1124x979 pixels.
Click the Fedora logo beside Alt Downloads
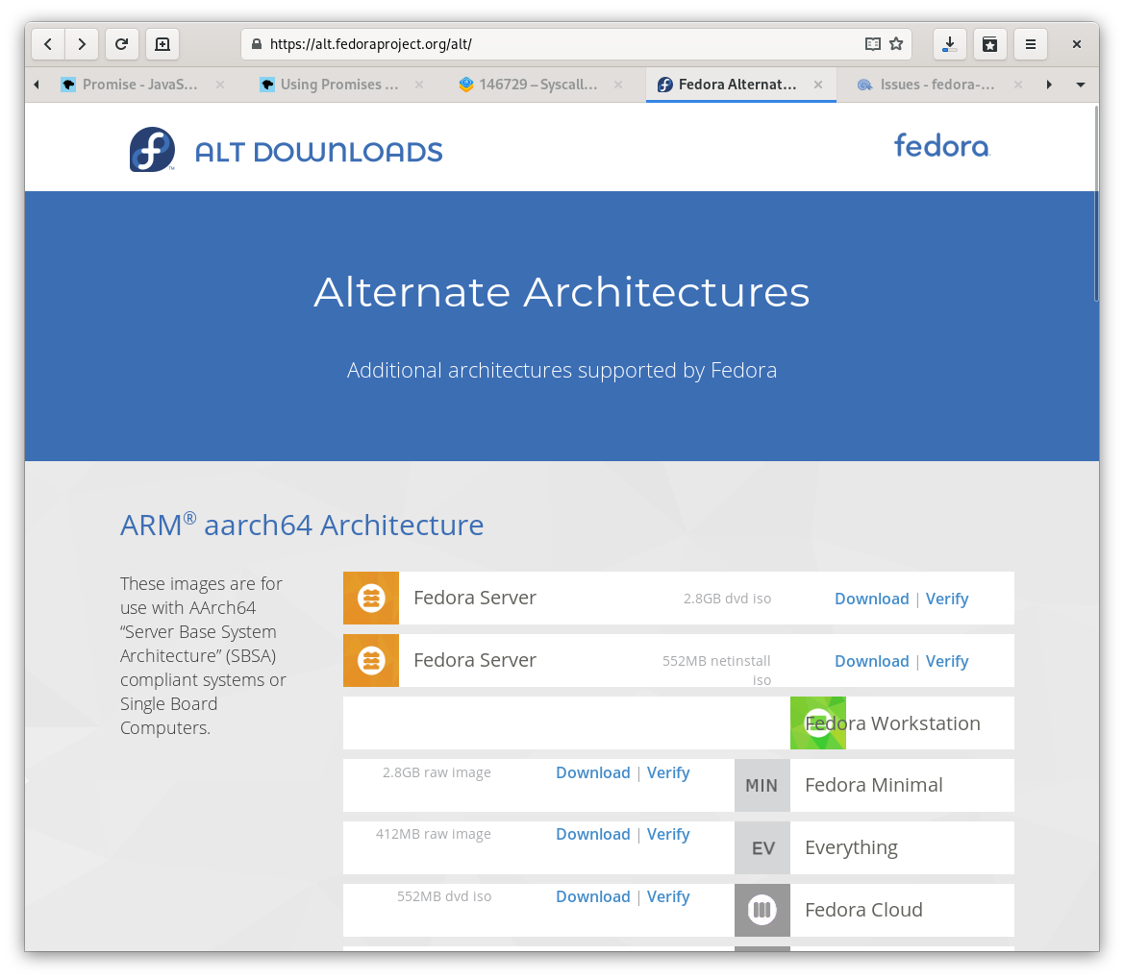click(152, 150)
